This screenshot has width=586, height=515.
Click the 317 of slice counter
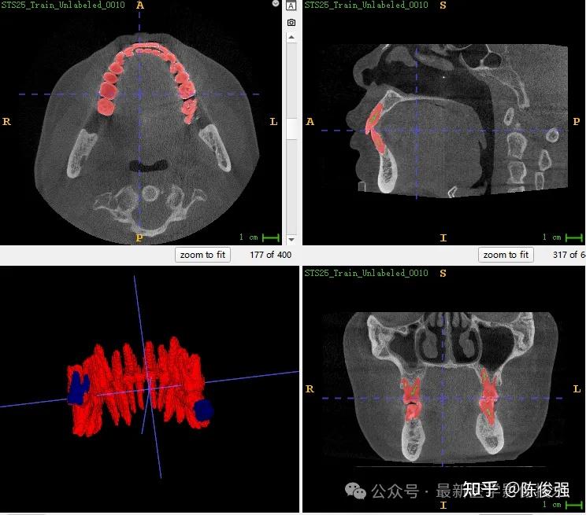click(569, 255)
